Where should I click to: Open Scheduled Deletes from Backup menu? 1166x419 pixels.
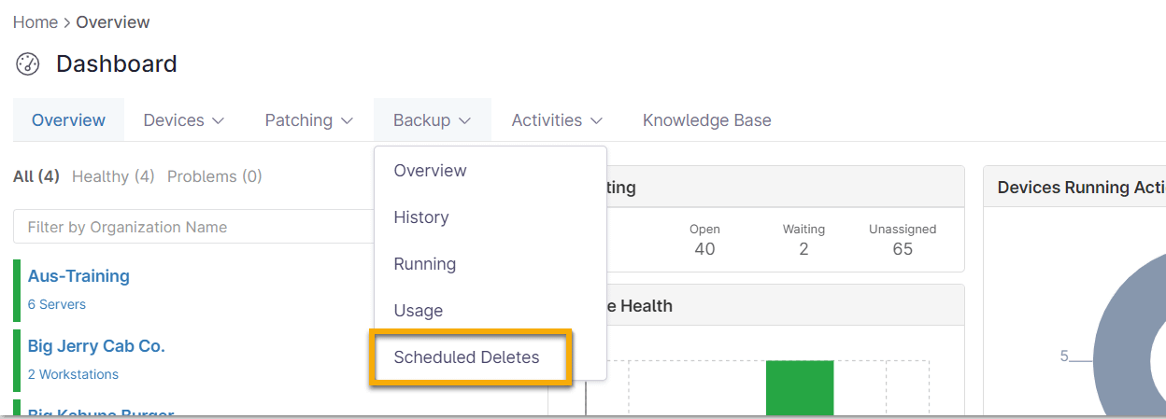pyautogui.click(x=467, y=357)
